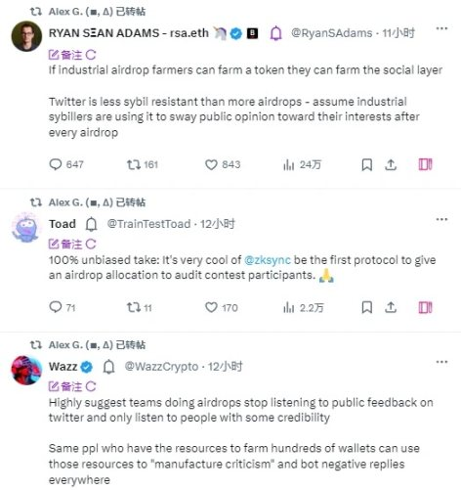Viewport: 461px width, 490px height.
Task: Open more options on Toad's tweet
Action: pos(441,219)
